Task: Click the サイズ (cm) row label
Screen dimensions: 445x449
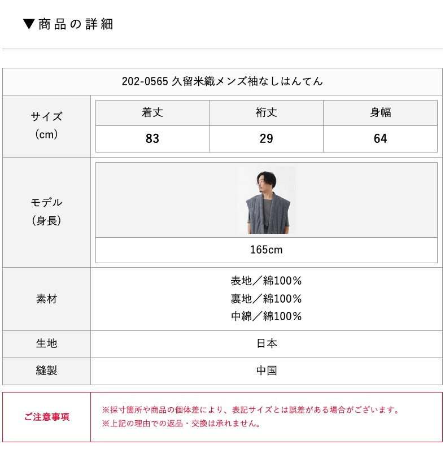Action: 46,125
